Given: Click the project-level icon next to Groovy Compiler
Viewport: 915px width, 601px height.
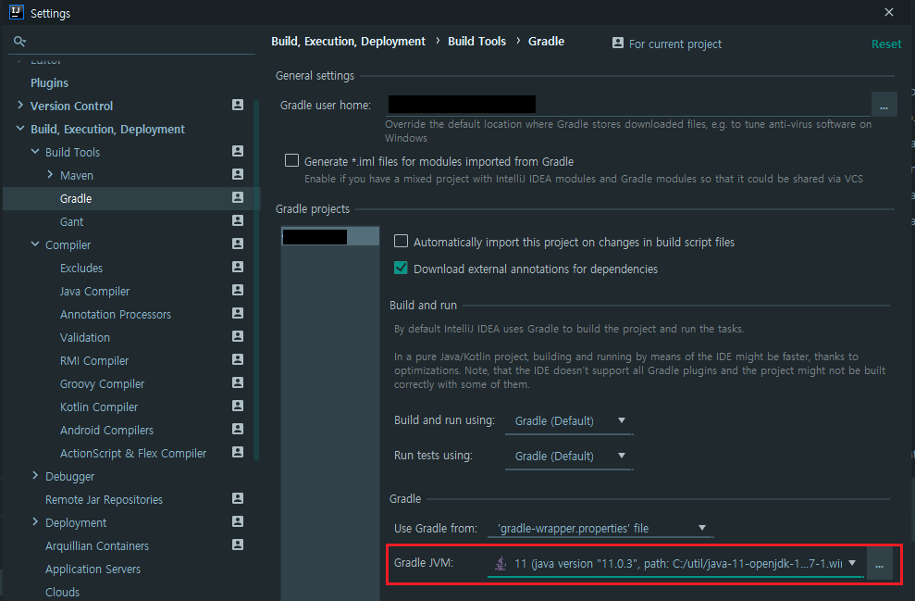Looking at the screenshot, I should click(x=238, y=382).
